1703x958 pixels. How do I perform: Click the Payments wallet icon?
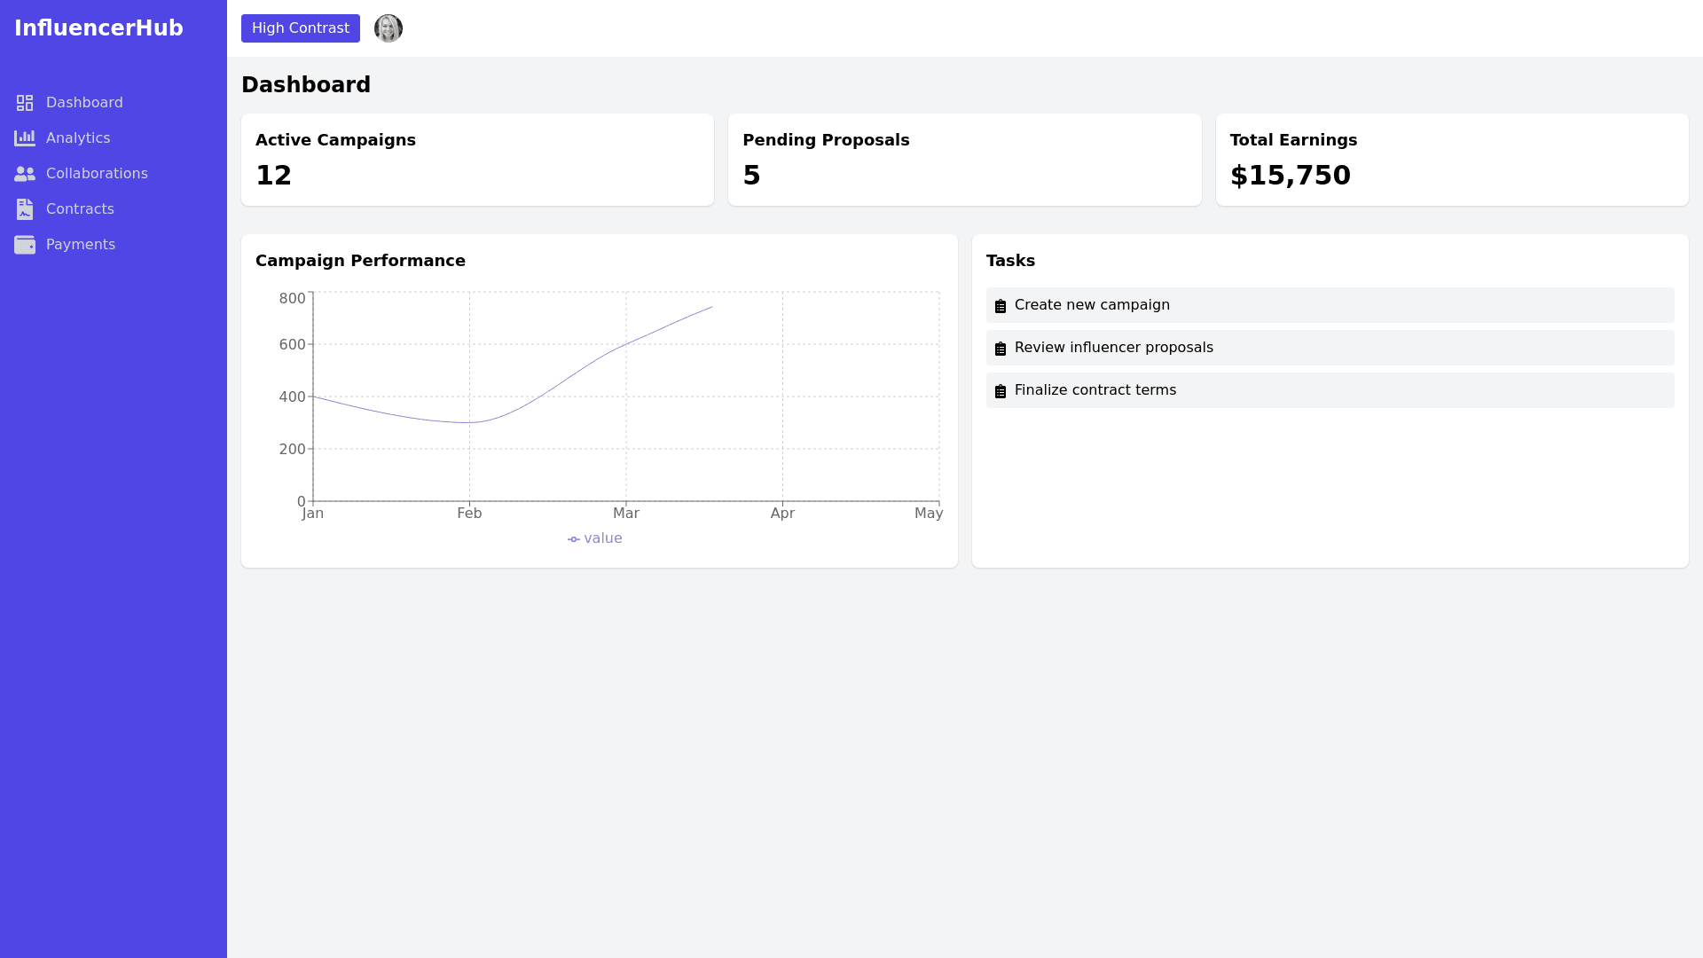point(25,245)
